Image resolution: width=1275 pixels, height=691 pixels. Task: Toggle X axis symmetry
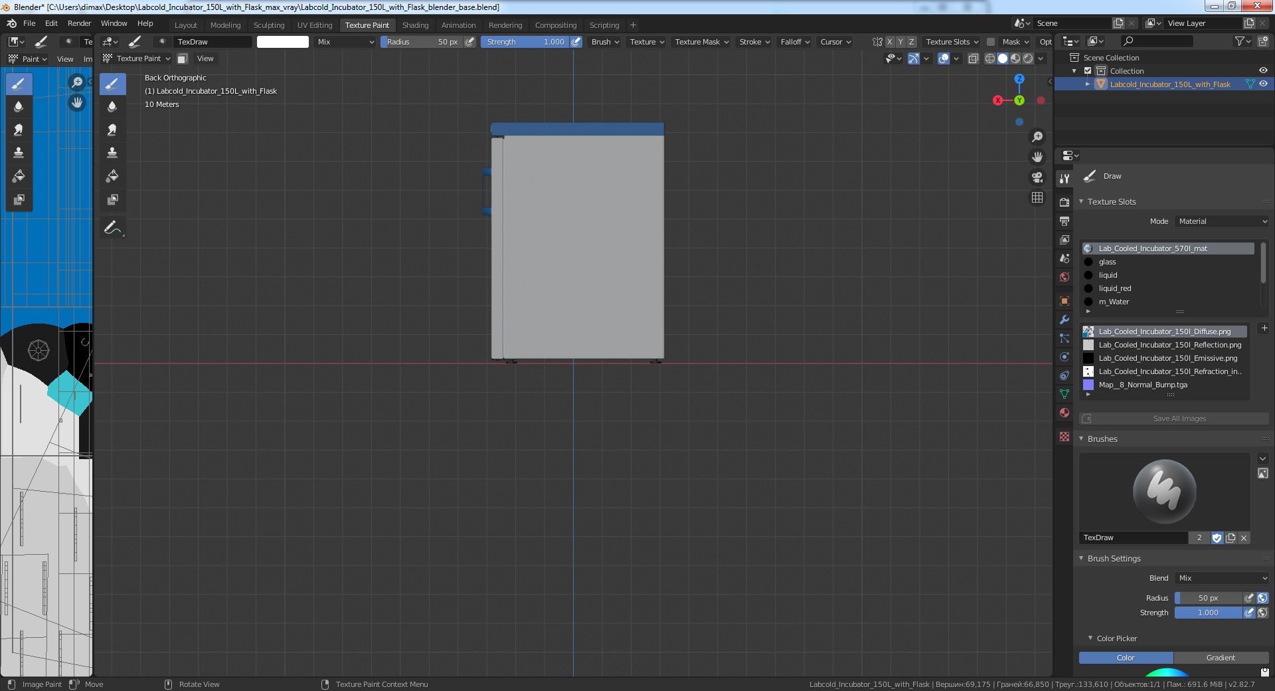[x=890, y=42]
